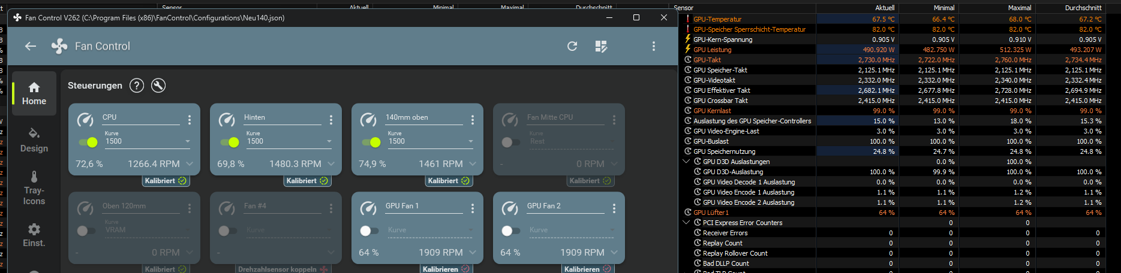
Task: Click the gauge icon on GPU Fan 1 card
Action: (x=368, y=208)
